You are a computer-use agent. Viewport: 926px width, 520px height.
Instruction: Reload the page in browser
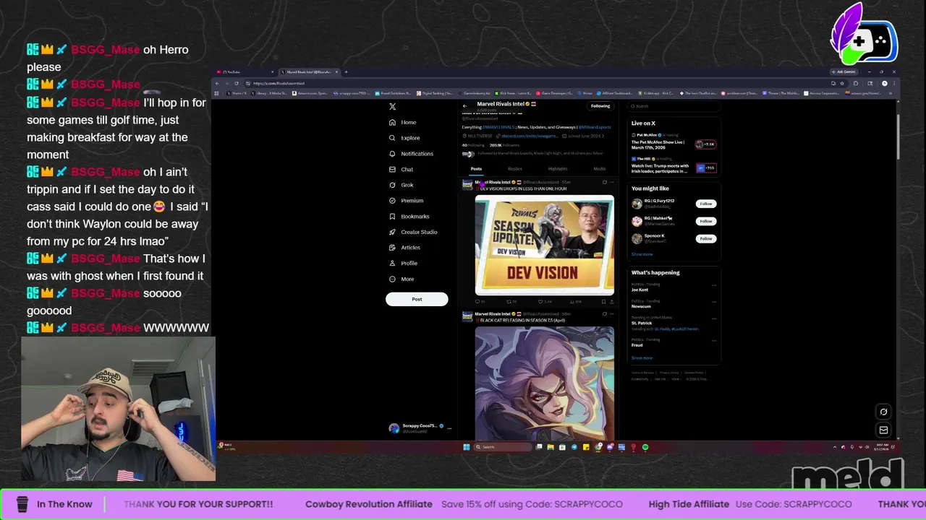(x=236, y=83)
